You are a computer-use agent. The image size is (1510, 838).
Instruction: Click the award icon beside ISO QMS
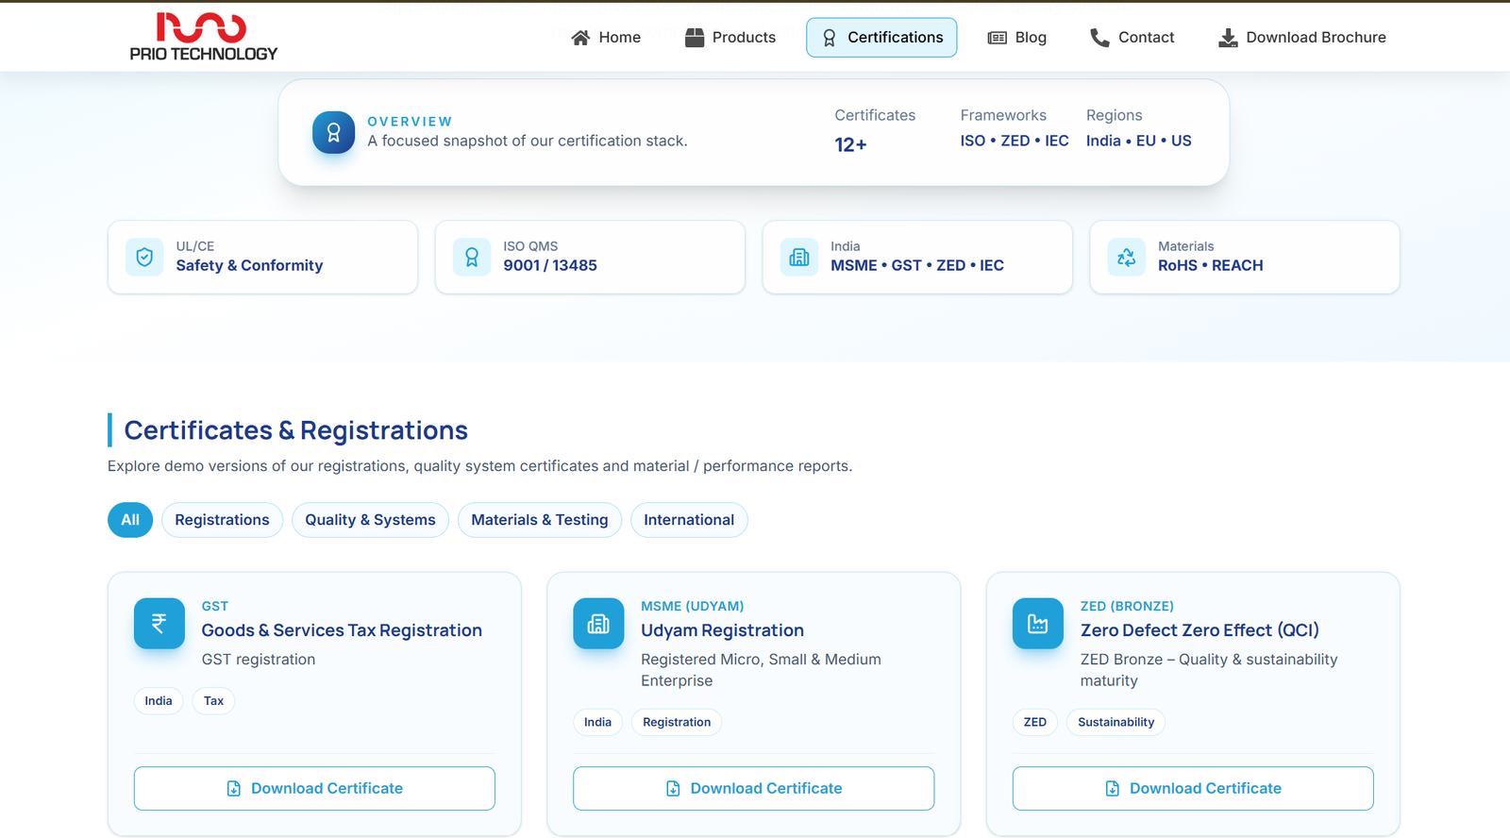click(x=472, y=257)
